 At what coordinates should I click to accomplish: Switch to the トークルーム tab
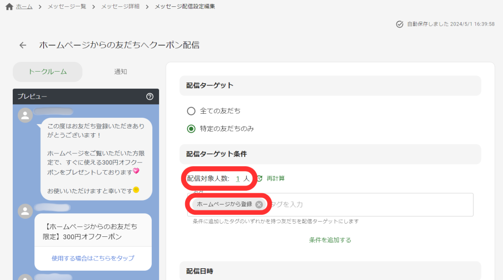tap(47, 72)
